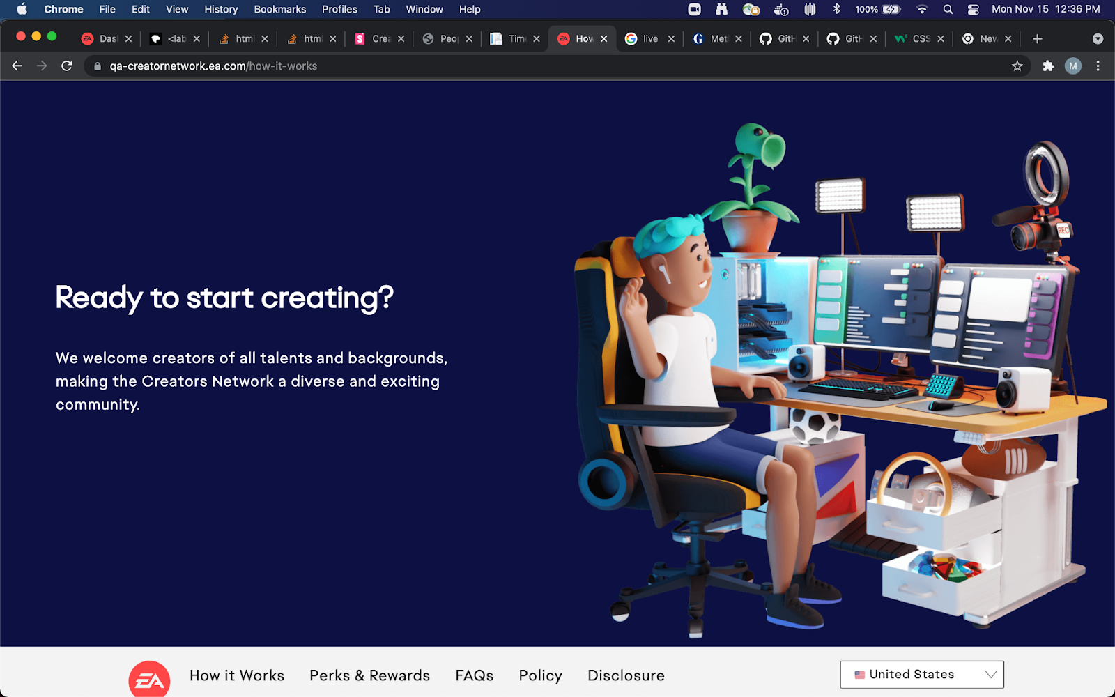Click the Ready to start creating heading
This screenshot has width=1115, height=697.
pos(224,298)
